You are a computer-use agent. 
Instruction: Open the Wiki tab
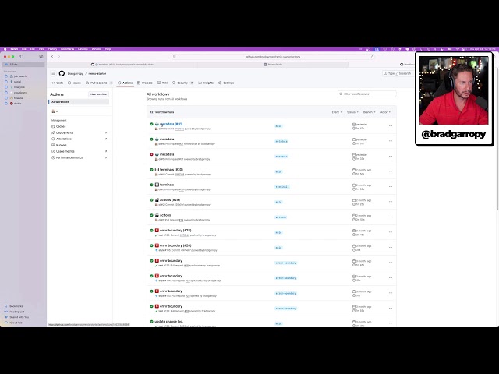(163, 83)
